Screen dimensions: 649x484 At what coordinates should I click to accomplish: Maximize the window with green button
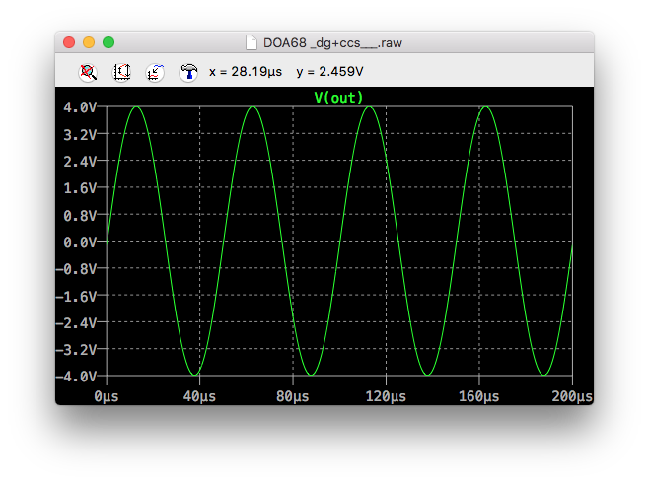(x=108, y=42)
